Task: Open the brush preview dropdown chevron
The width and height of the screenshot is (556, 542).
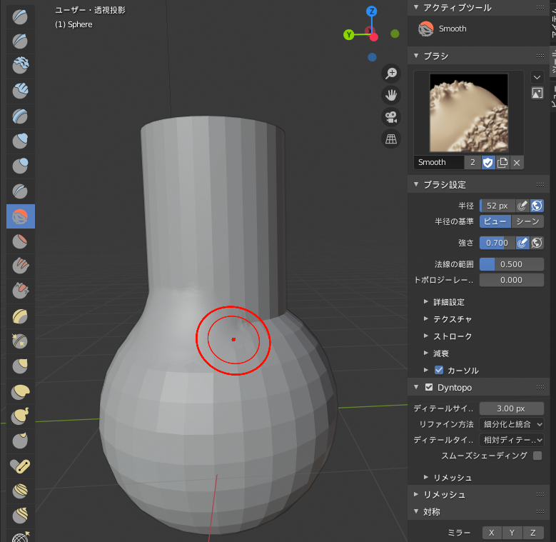Action: click(x=537, y=77)
